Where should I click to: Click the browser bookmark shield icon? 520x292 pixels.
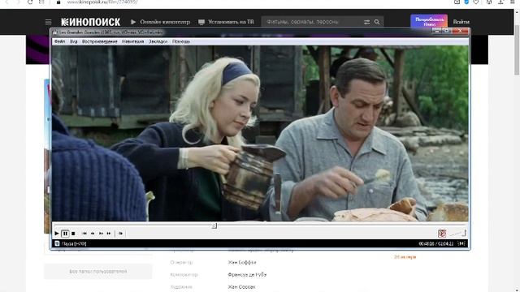point(466,2)
